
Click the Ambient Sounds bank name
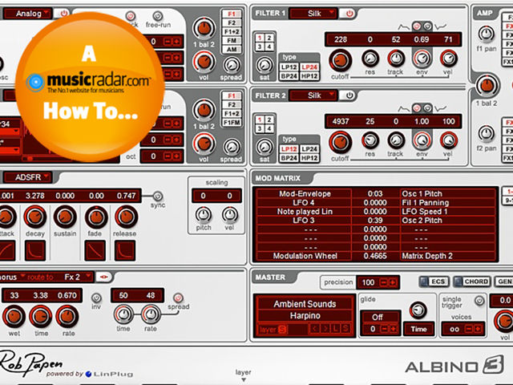pyautogui.click(x=305, y=304)
